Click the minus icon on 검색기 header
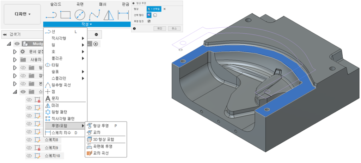Image resolution: width=361 pixels, height=163 pixels. pos(97,34)
